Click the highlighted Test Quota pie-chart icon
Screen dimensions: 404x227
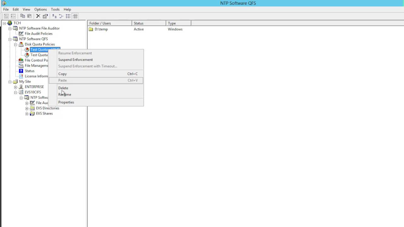click(27, 50)
